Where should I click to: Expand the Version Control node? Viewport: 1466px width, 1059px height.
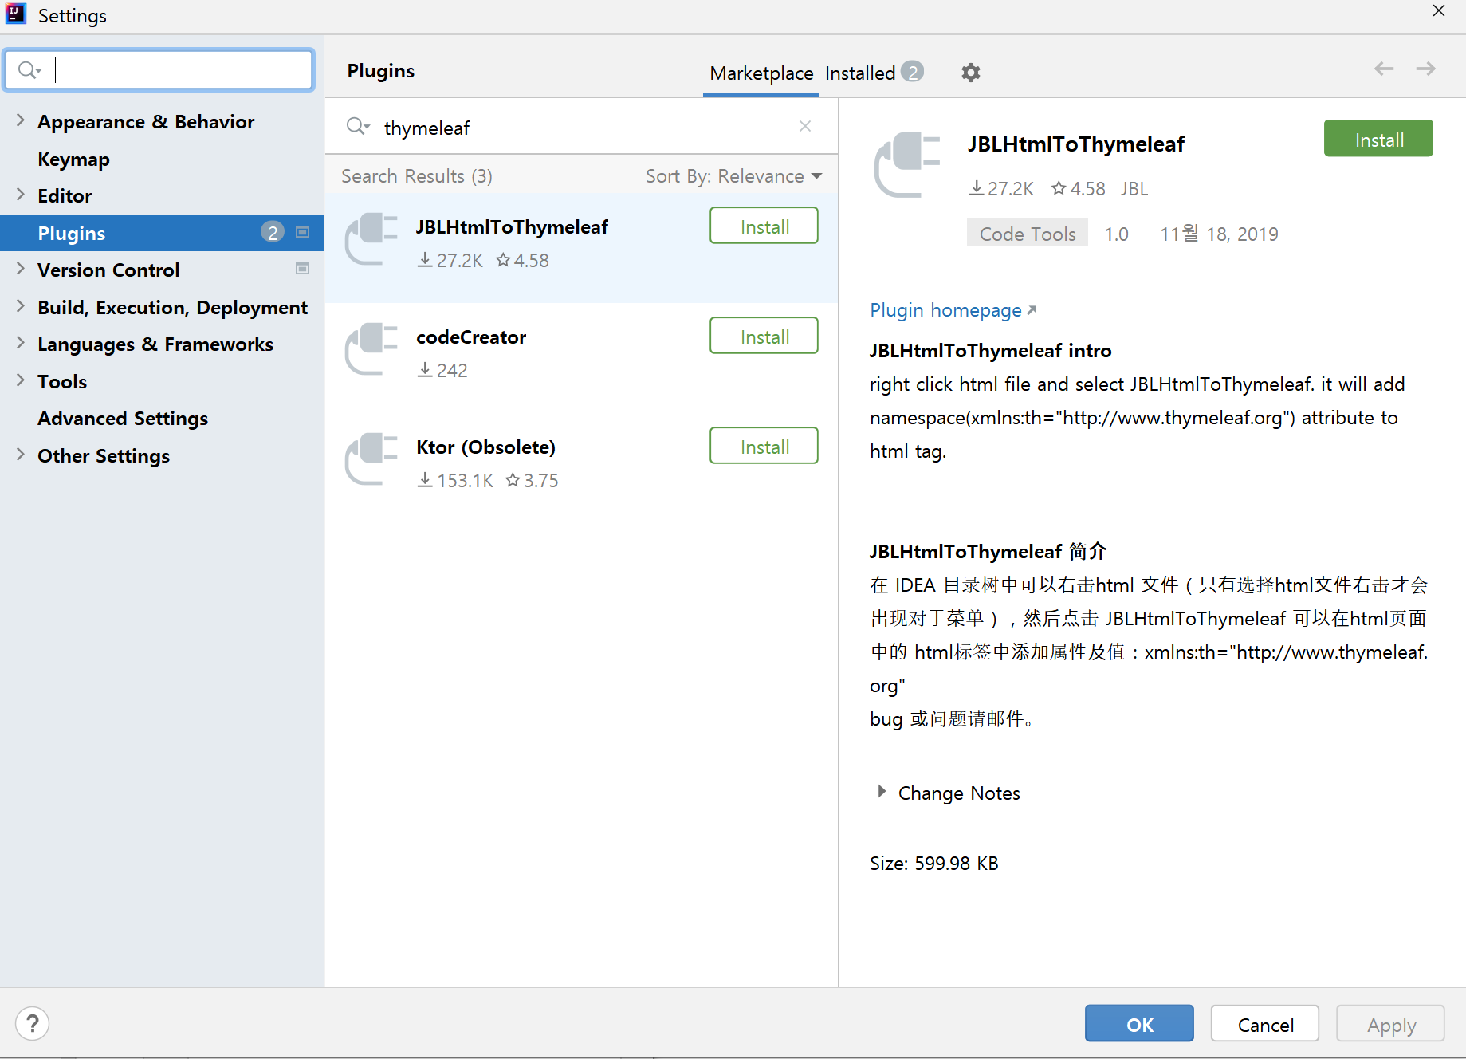pyautogui.click(x=21, y=269)
